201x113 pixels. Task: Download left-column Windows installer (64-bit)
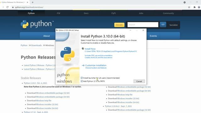(47, 108)
